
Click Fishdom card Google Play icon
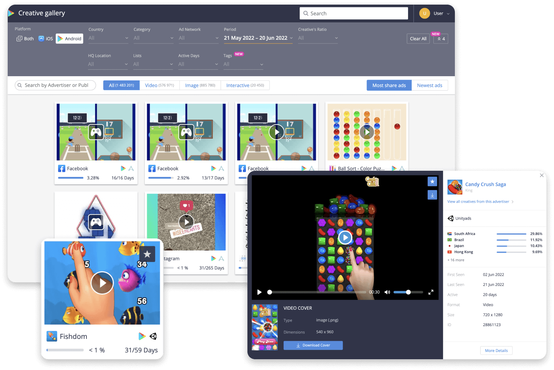(x=142, y=336)
